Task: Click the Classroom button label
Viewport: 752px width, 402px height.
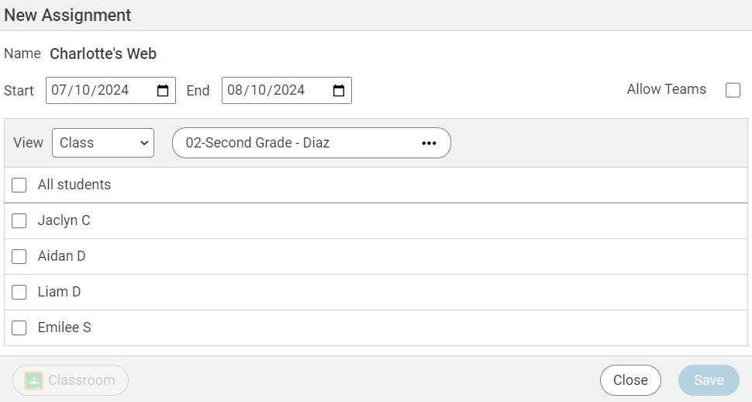Action: coord(81,380)
